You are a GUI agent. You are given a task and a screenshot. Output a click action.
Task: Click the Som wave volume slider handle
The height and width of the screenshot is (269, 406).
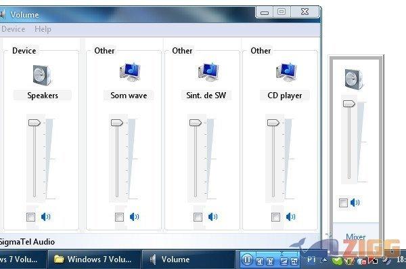[x=117, y=123]
